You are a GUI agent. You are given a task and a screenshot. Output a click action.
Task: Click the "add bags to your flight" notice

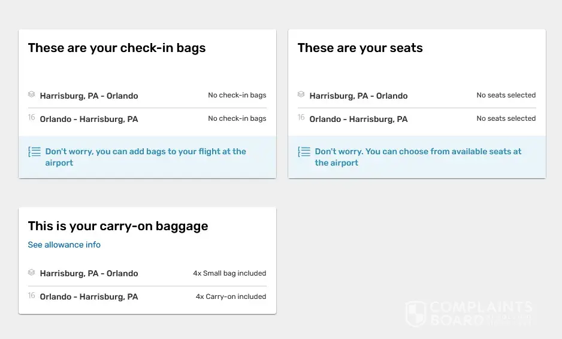146,157
